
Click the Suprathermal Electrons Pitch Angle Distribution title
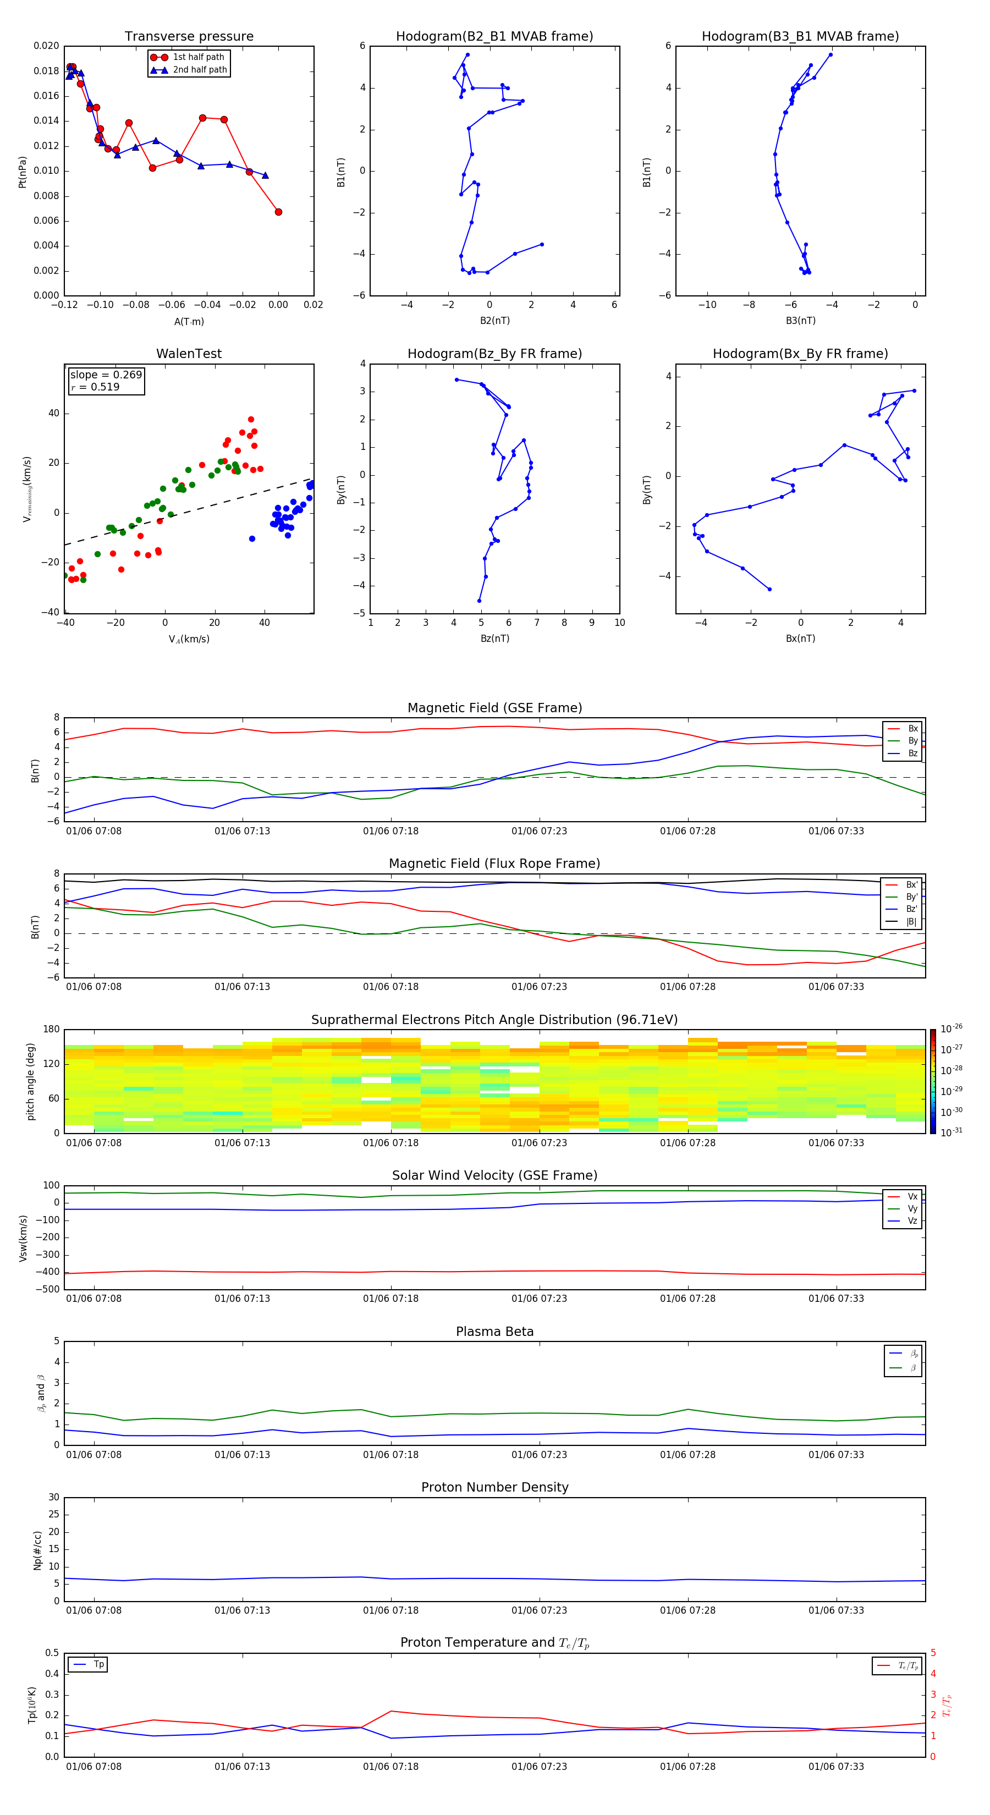(494, 1020)
